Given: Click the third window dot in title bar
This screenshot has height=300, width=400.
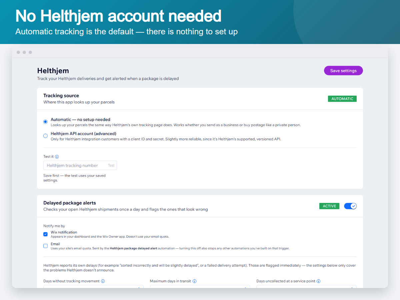Looking at the screenshot, I should point(30,52).
